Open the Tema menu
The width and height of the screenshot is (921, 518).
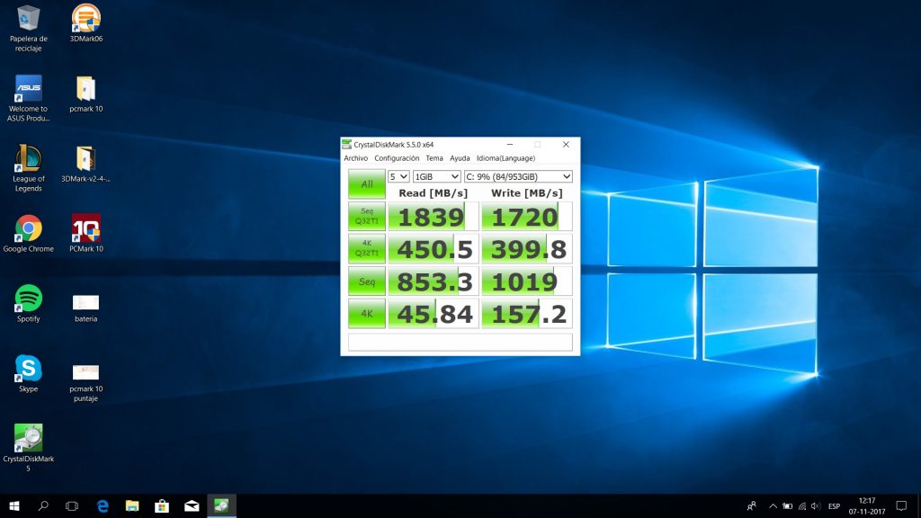pyautogui.click(x=434, y=158)
